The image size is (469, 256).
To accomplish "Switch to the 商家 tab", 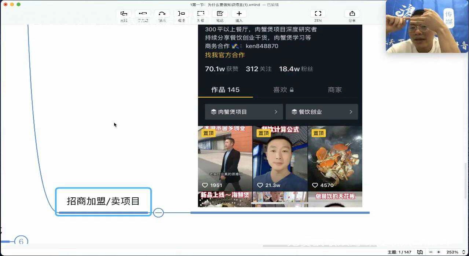I will 335,89.
